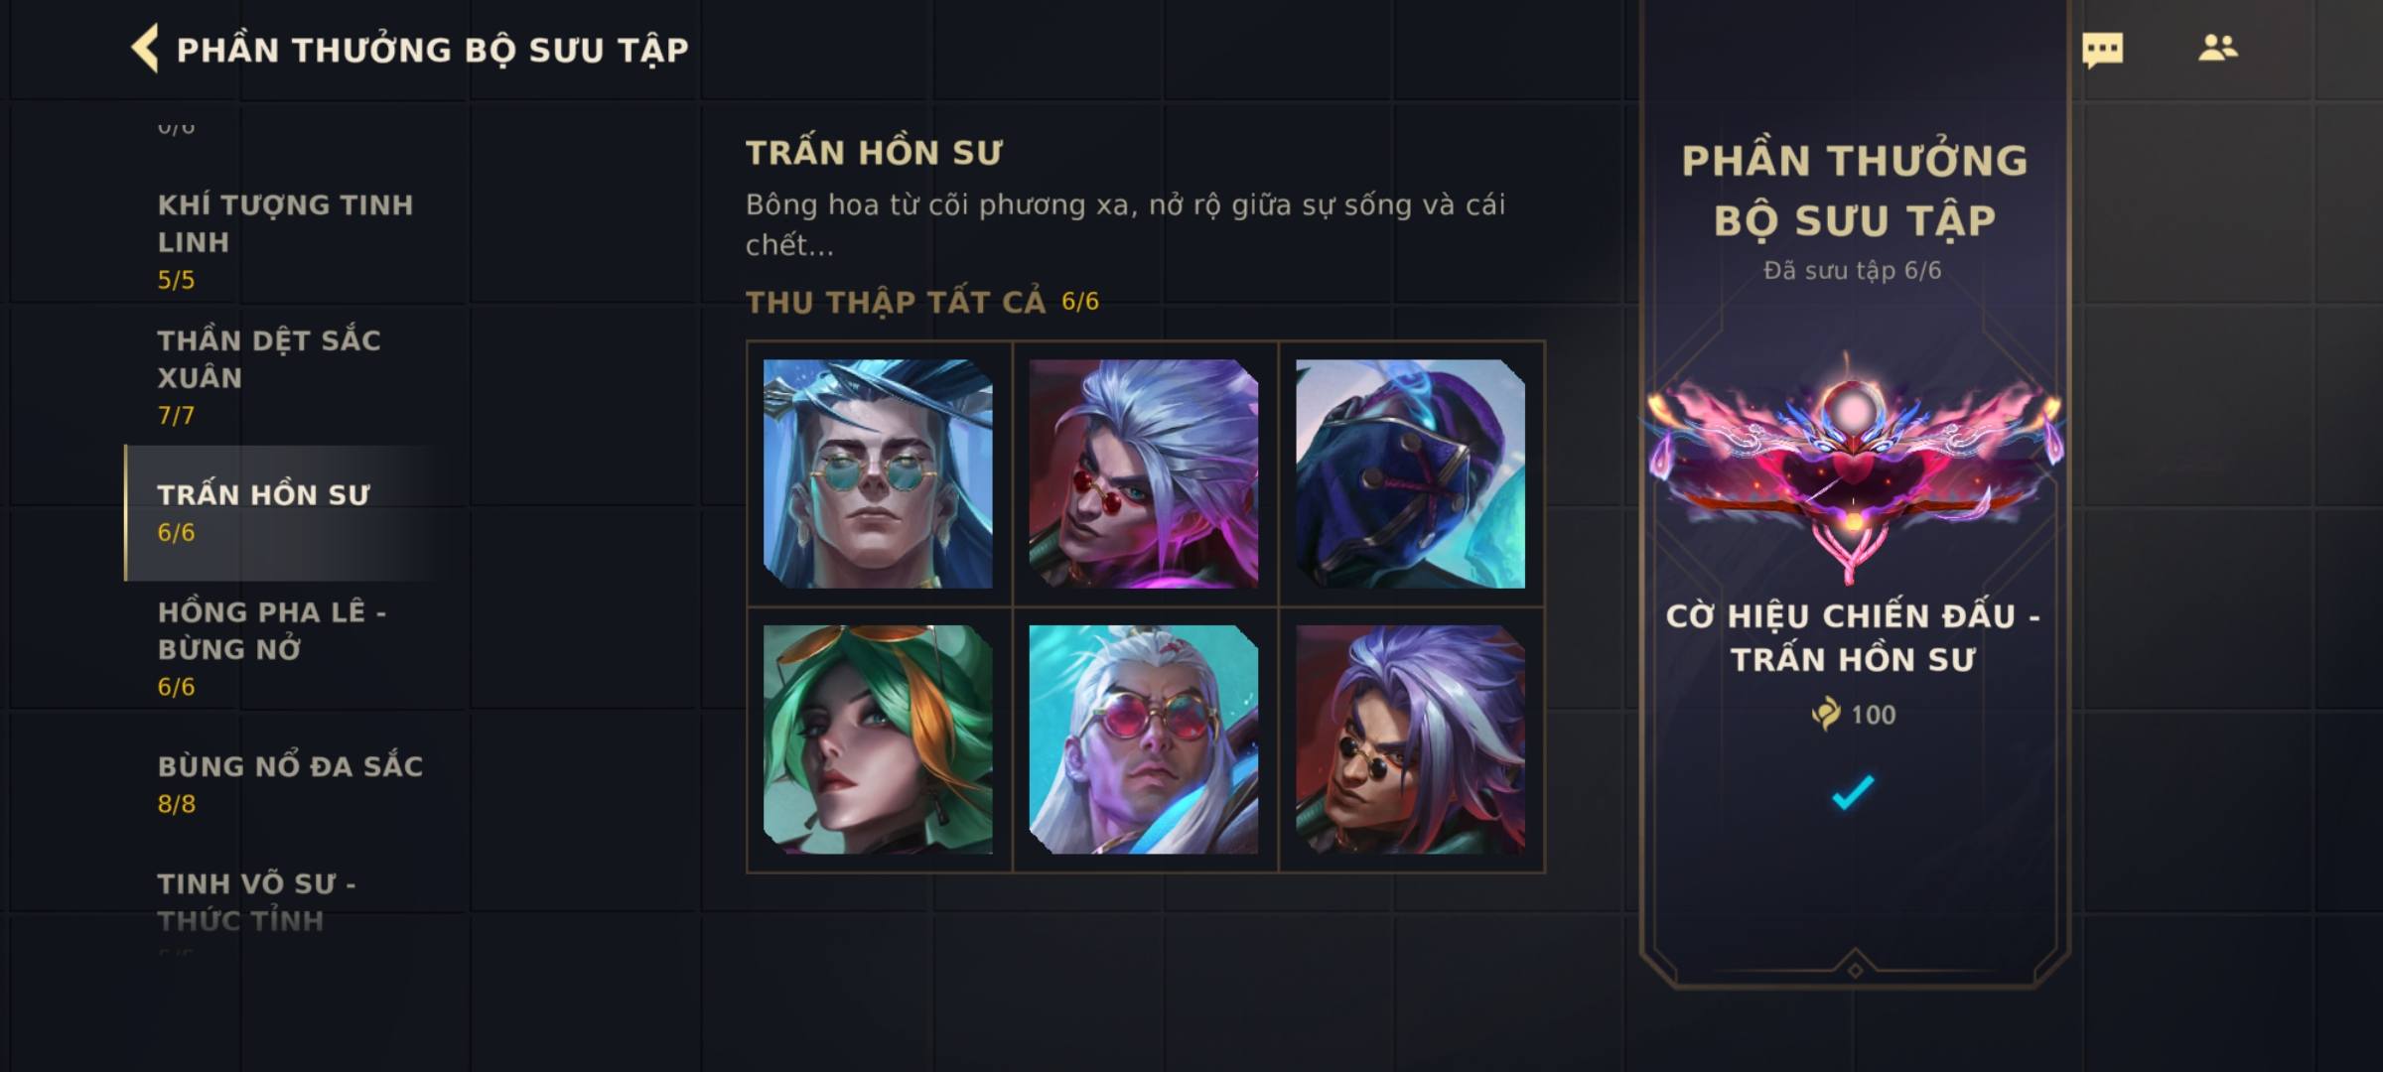
Task: Select the green-haired female skin portrait
Action: (878, 739)
